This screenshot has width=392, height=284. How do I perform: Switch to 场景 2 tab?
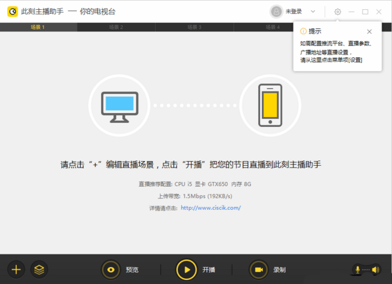click(116, 27)
